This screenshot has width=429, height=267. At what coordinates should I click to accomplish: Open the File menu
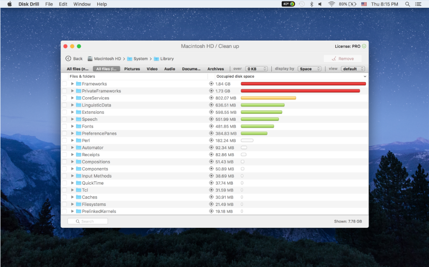point(49,4)
